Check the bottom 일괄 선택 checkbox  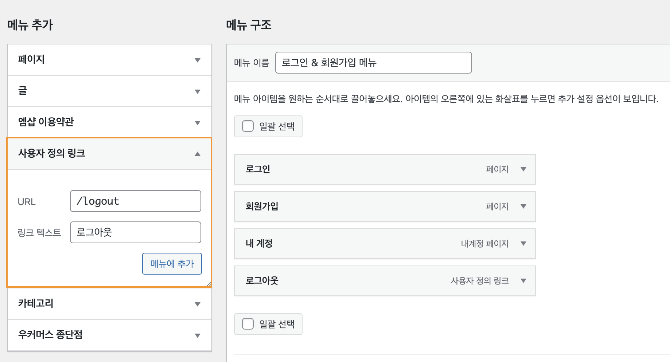coord(248,324)
